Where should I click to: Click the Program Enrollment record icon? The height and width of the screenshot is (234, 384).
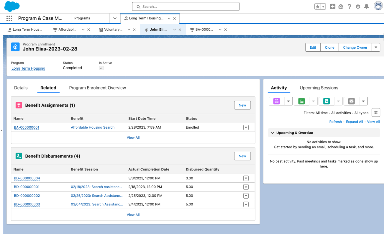(x=15, y=47)
